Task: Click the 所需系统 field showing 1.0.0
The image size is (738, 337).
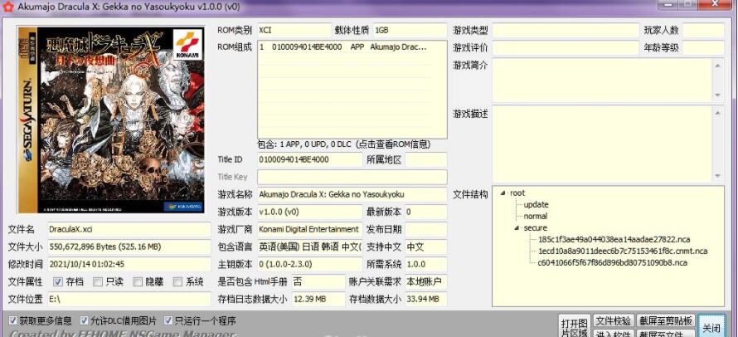Action: (x=426, y=264)
